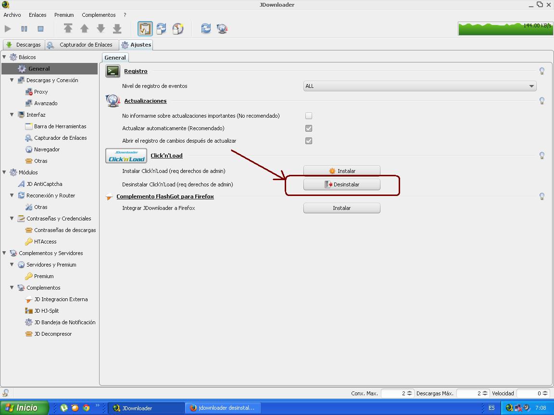Switch to the Firefox taskbar window
554x415 pixels.
[x=223, y=408]
